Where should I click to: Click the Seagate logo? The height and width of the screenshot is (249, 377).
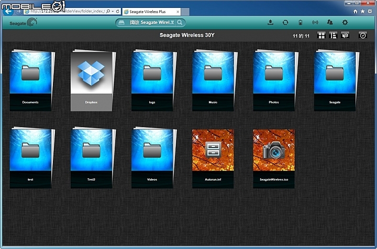(x=23, y=22)
